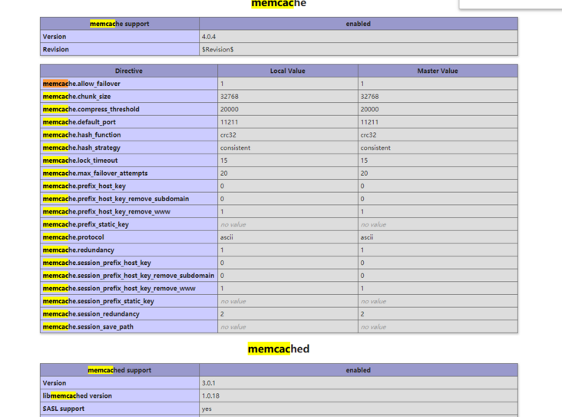
Task: Click memcache.default_port directive
Action: (79, 122)
